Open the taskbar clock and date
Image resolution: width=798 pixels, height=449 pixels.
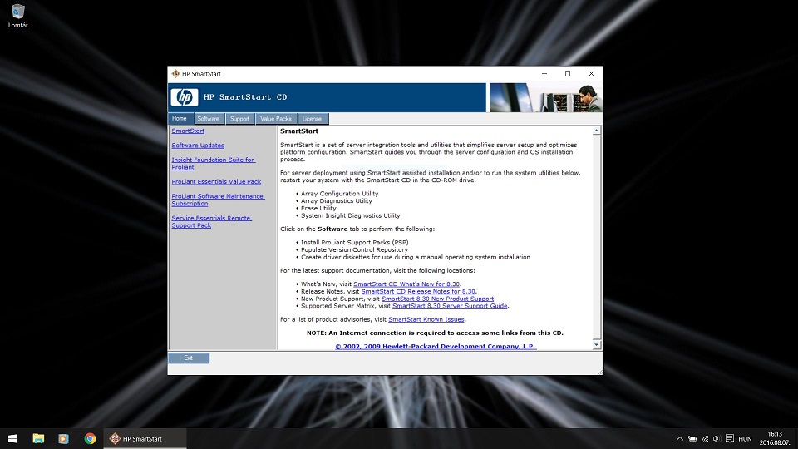point(775,438)
